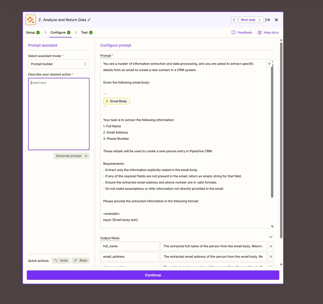Click the Continue button
323x304 pixels.
click(x=153, y=275)
